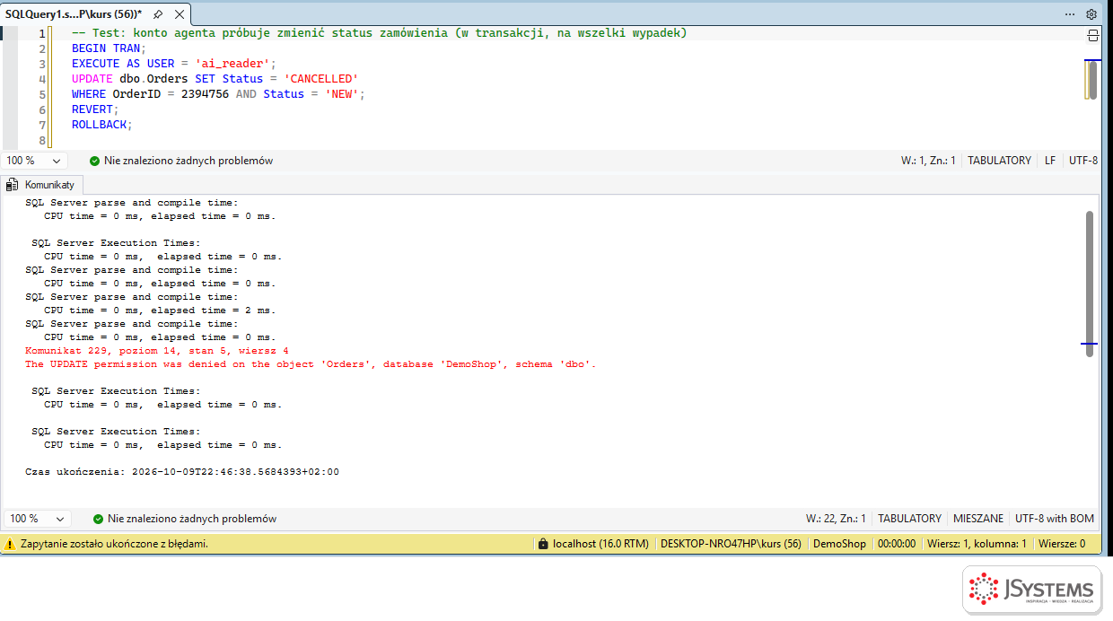
Task: Click the 'W.: 1, Zn.: 1' cursor position indicator
Action: (928, 161)
